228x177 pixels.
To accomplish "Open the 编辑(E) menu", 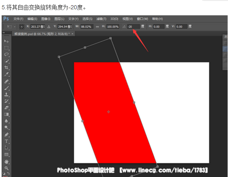I will (x=32, y=19).
